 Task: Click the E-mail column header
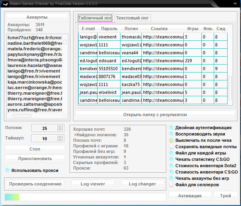[x=88, y=29]
